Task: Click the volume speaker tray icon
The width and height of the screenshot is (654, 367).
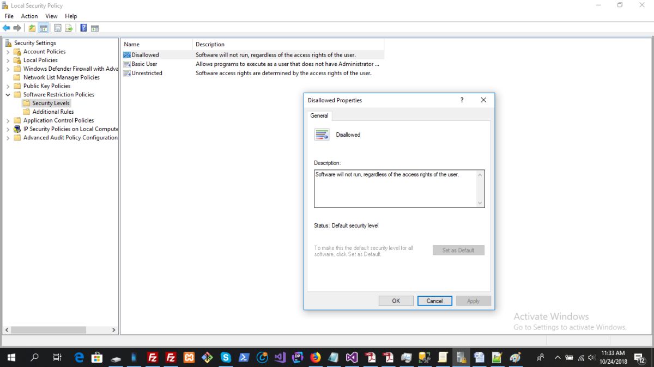Action: click(592, 358)
